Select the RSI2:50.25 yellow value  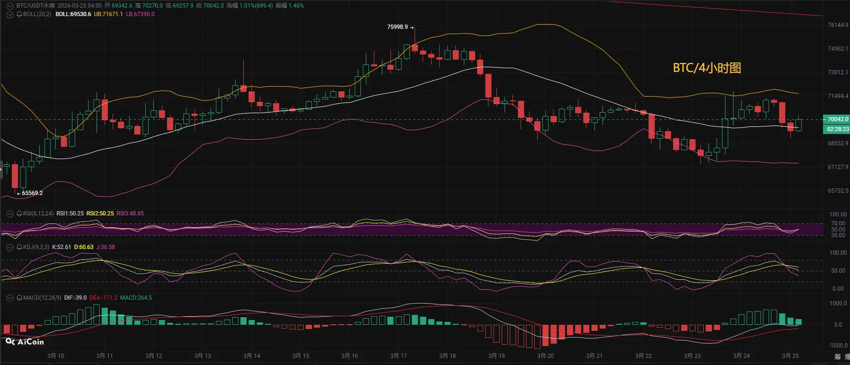pyautogui.click(x=100, y=214)
